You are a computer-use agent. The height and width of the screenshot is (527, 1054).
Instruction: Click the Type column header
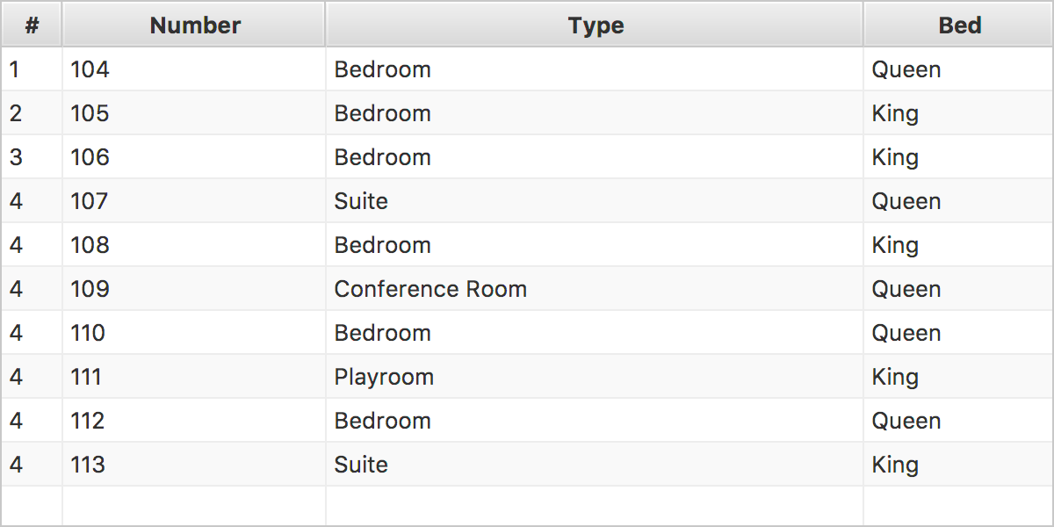(x=595, y=25)
